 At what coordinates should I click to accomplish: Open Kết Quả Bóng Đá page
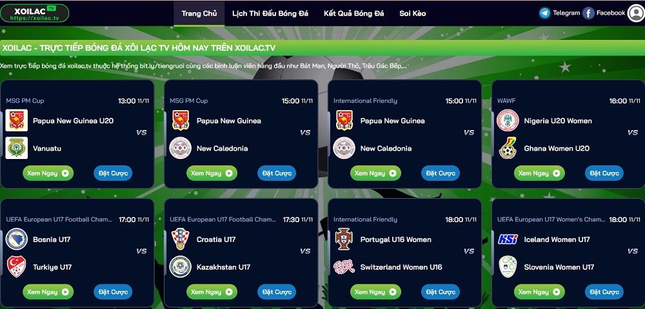click(353, 14)
